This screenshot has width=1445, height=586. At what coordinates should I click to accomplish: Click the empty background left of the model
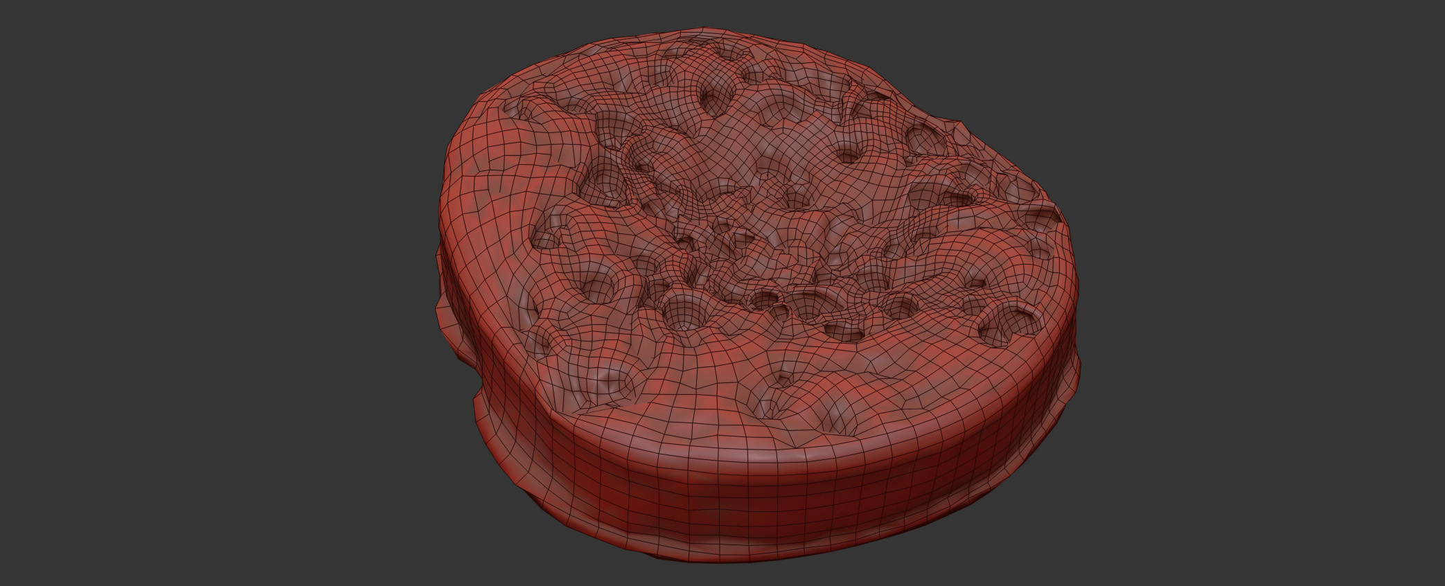pyautogui.click(x=208, y=291)
